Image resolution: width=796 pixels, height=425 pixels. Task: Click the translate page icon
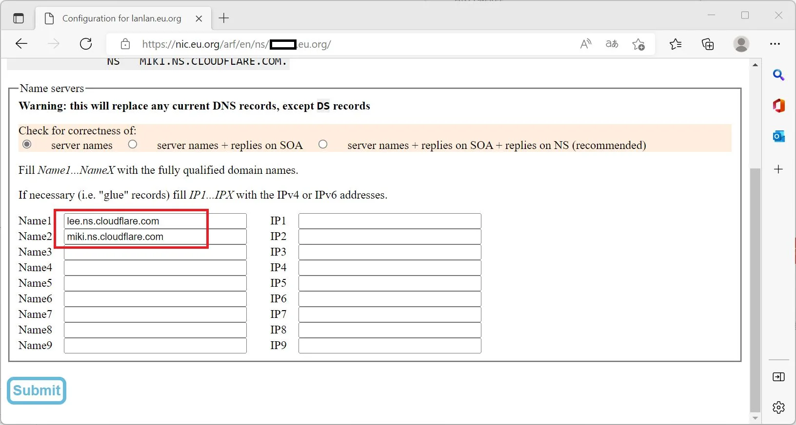pos(612,44)
